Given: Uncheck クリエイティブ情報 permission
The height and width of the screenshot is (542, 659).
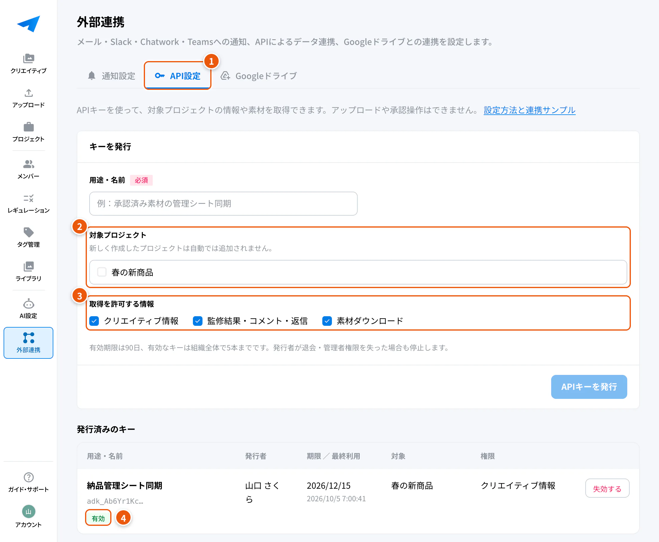Looking at the screenshot, I should pos(94,321).
